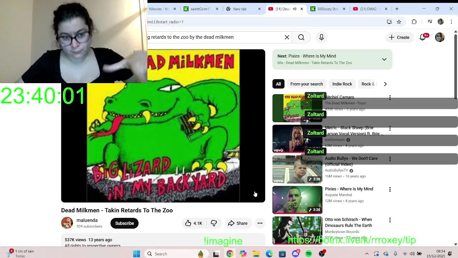Click the install app icon in address bar
The width and height of the screenshot is (458, 258).
pyautogui.click(x=389, y=22)
